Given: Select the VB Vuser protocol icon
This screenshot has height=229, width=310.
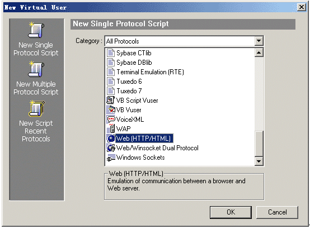Looking at the screenshot, I should click(111, 109).
